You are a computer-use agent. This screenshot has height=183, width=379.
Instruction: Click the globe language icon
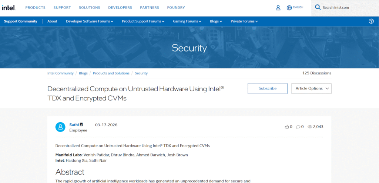(x=289, y=8)
